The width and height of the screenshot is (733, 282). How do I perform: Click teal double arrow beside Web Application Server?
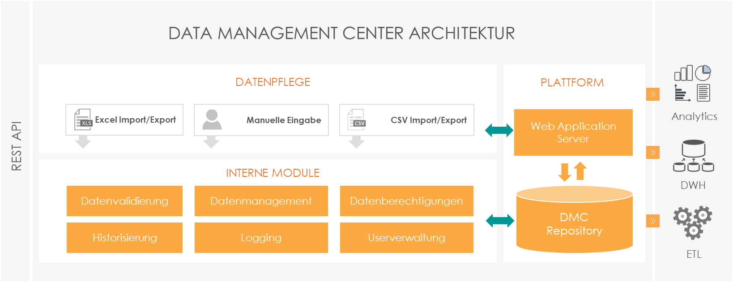pos(499,131)
